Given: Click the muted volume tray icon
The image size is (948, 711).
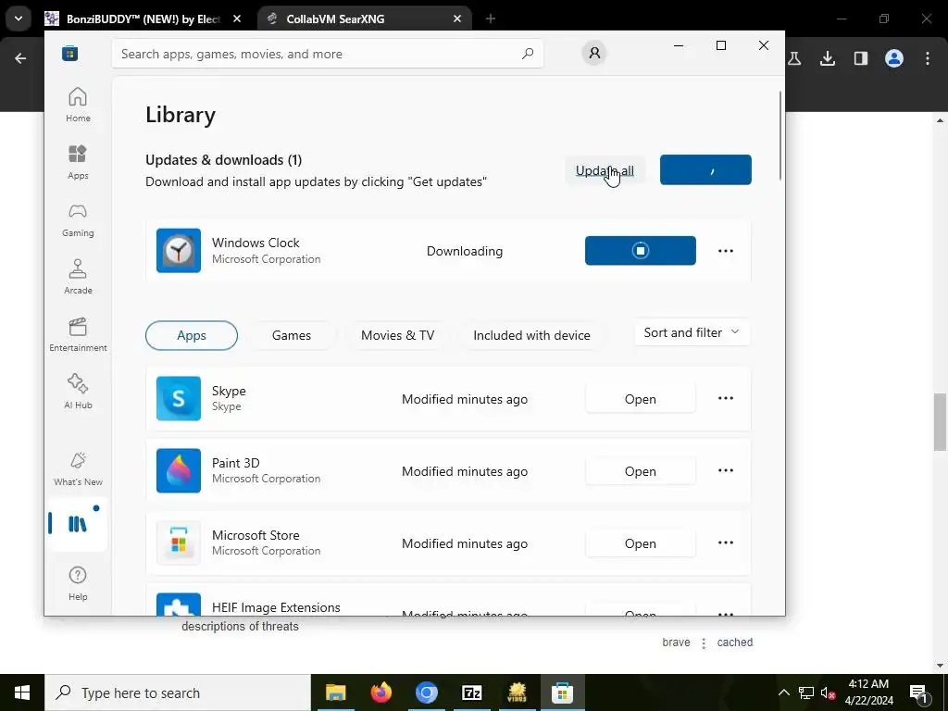Looking at the screenshot, I should click(x=828, y=692).
